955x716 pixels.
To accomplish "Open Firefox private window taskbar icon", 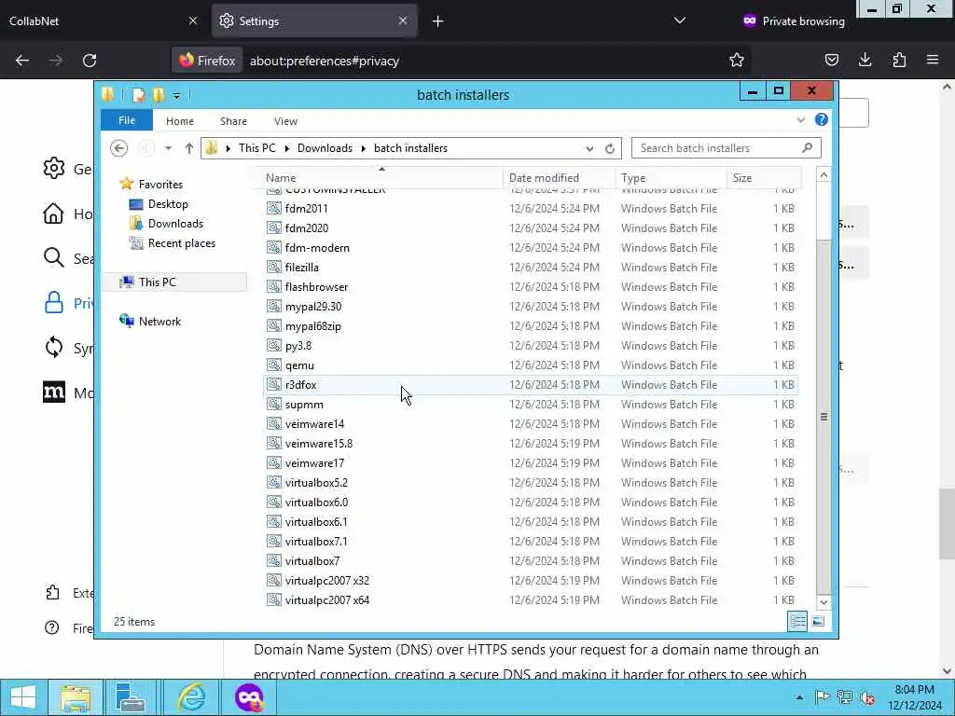I will point(250,697).
